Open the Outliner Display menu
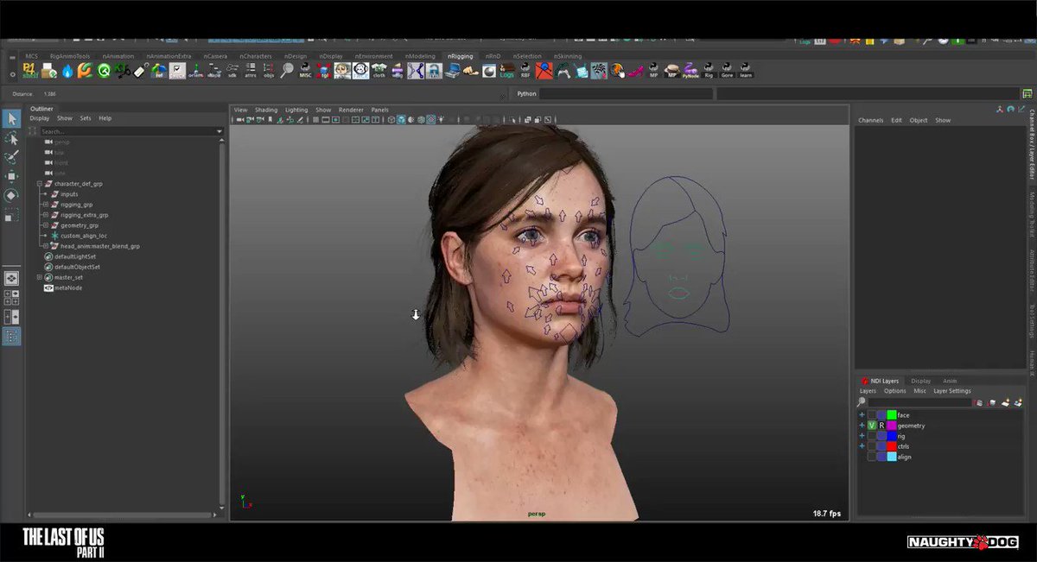This screenshot has width=1037, height=562. coord(40,118)
